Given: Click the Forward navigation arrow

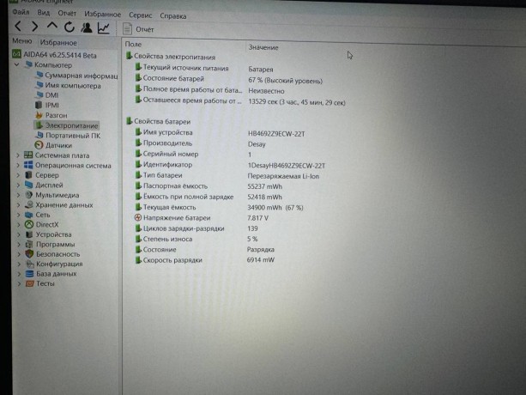Looking at the screenshot, I should (x=35, y=28).
